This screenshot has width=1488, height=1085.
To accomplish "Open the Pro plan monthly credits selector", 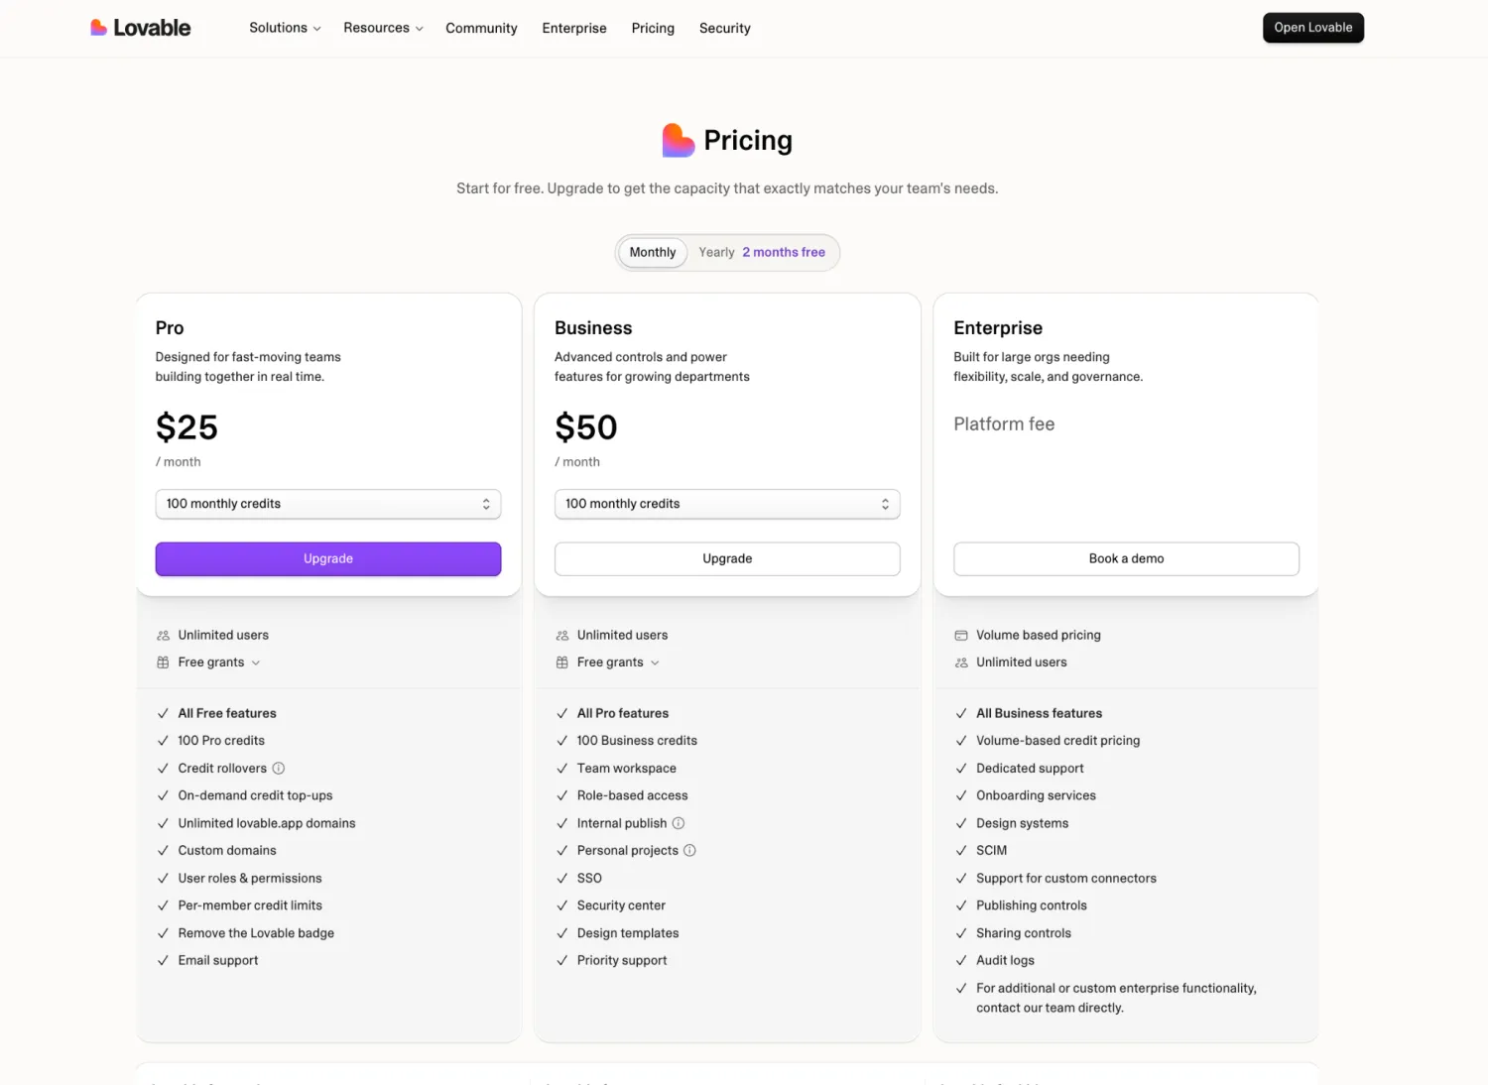I will coord(328,504).
